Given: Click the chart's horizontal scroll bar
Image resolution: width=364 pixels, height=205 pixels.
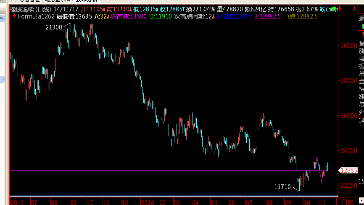Looking at the screenshot, I should coord(174,196).
